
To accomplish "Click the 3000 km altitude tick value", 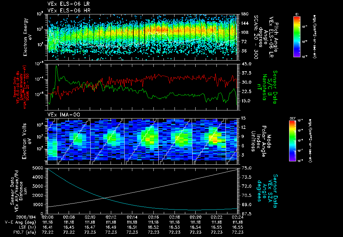I will [38, 186].
